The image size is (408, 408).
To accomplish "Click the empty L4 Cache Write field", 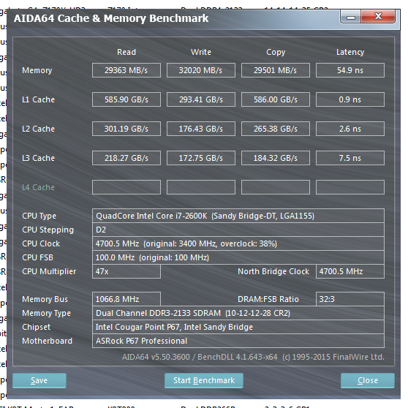I will [x=200, y=187].
